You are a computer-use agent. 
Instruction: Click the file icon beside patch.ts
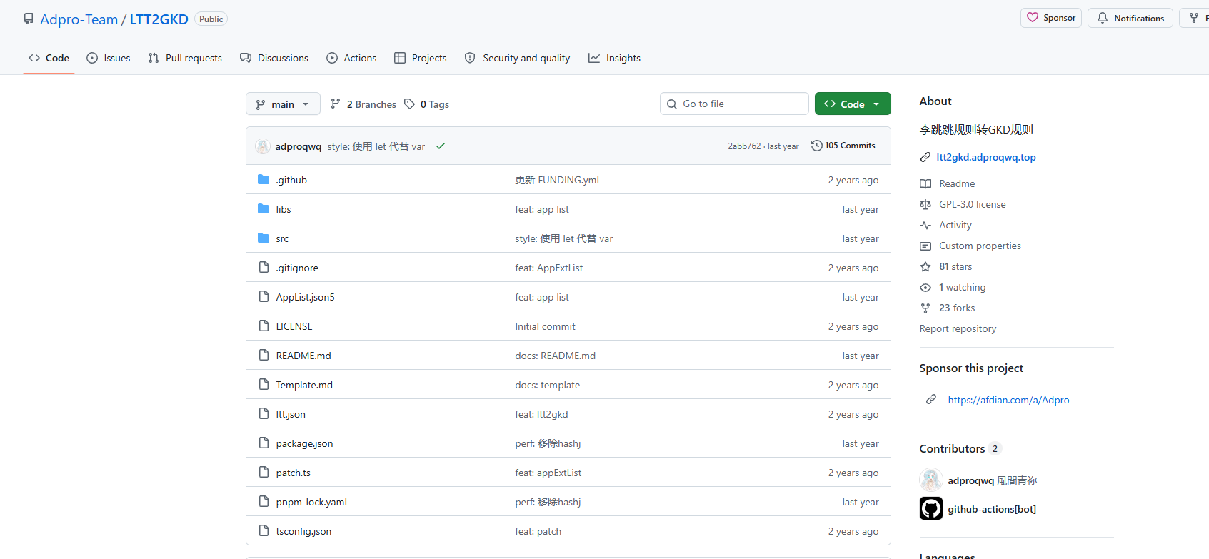264,472
